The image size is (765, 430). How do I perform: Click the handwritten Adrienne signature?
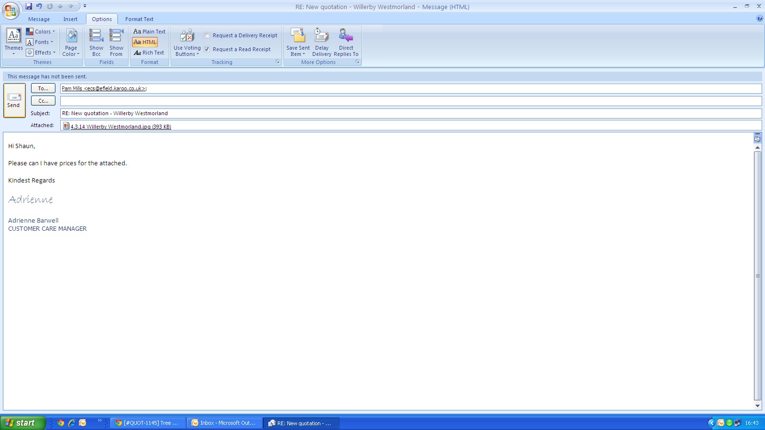tap(31, 199)
